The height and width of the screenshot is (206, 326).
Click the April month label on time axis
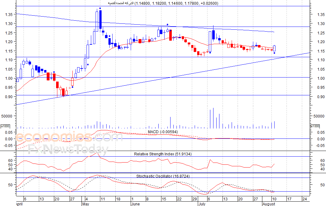(x=19, y=204)
